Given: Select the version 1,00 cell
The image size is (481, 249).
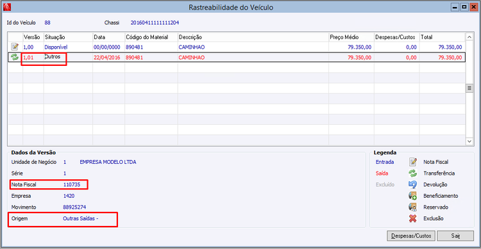Looking at the screenshot, I should 33,47.
